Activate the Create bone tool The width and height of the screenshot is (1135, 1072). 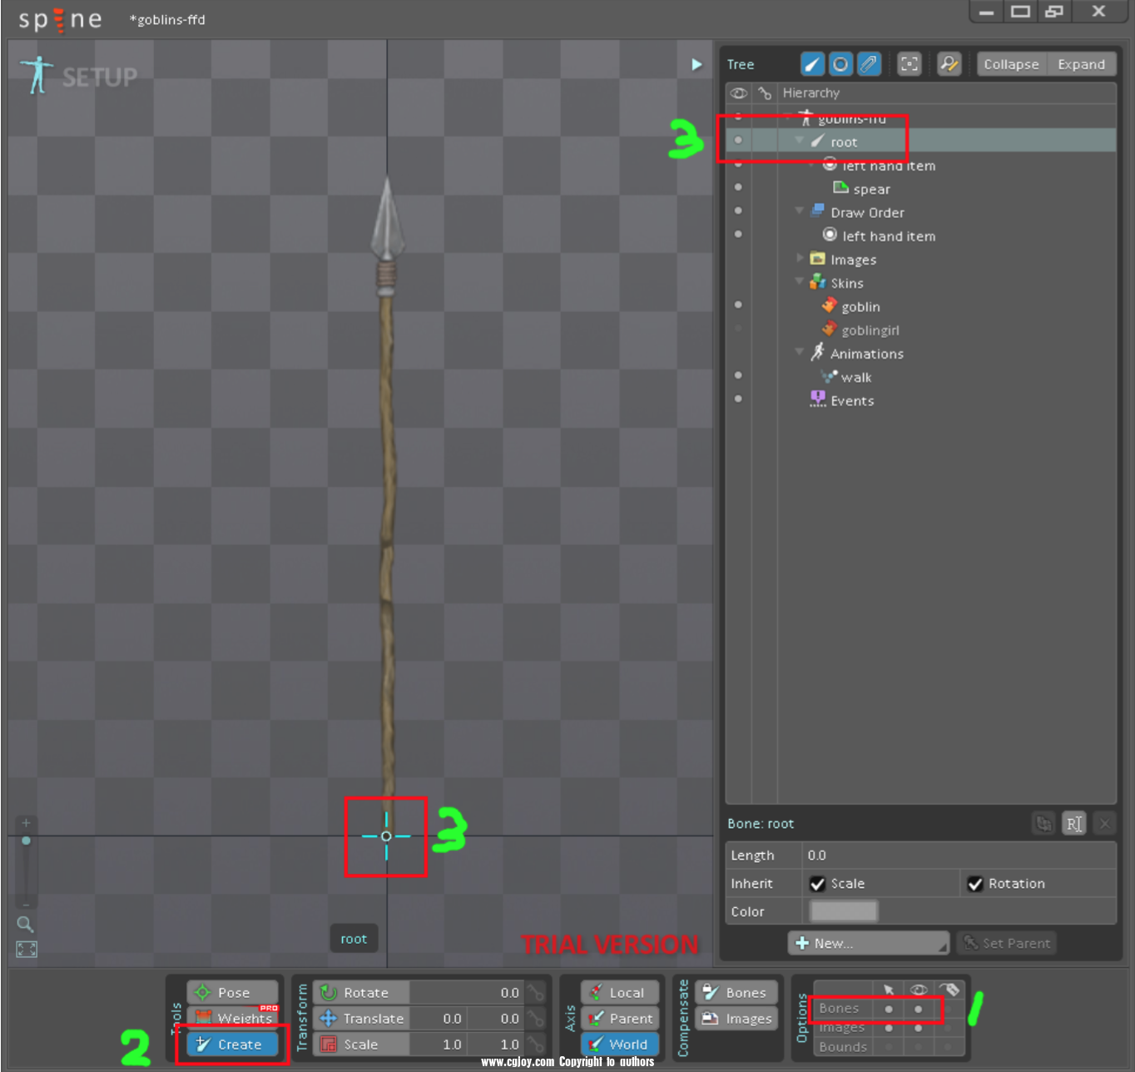(232, 1044)
